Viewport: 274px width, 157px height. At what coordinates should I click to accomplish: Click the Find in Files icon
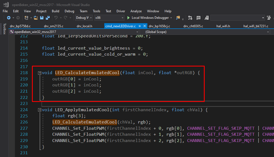coord(178,18)
